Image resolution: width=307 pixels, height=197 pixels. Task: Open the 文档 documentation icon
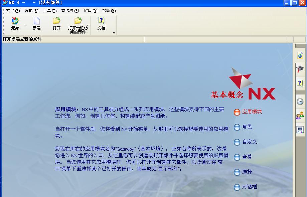coord(101,23)
